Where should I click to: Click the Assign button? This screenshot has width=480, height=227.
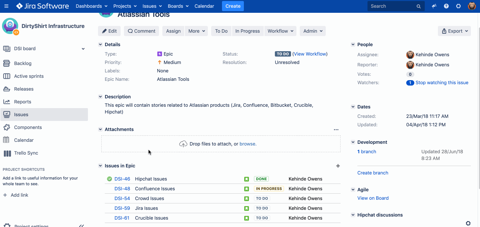click(173, 31)
